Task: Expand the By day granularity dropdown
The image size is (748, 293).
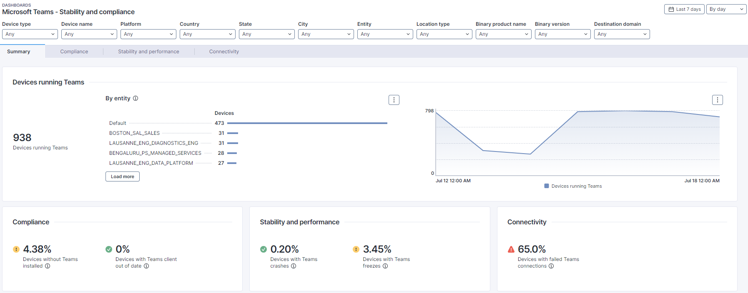Action: click(x=726, y=9)
